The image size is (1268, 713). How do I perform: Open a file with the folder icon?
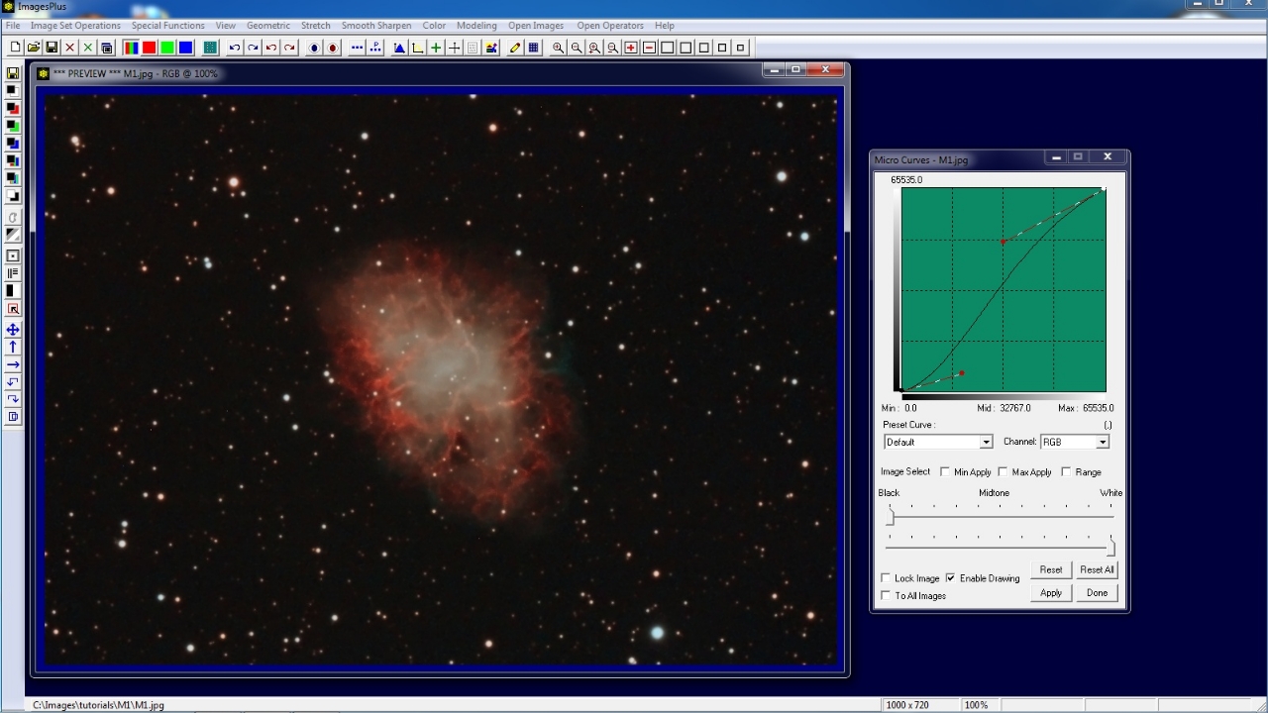[34, 48]
